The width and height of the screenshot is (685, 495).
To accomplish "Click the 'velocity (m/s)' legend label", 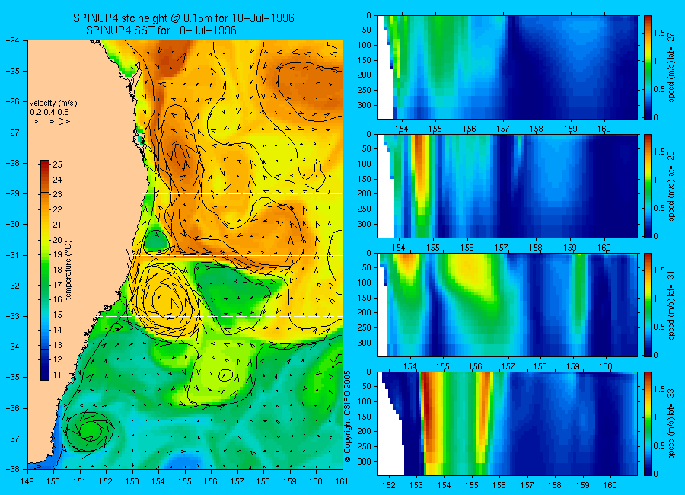I will click(53, 104).
